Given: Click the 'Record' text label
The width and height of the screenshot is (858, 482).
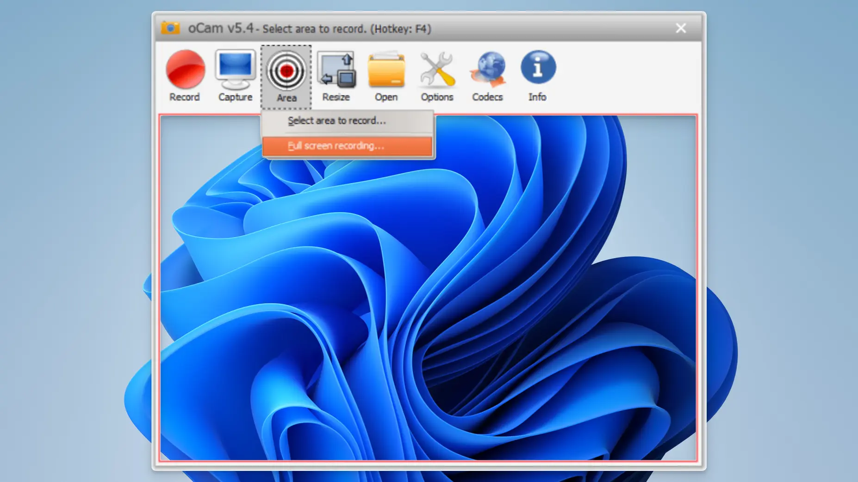Looking at the screenshot, I should click(x=184, y=97).
